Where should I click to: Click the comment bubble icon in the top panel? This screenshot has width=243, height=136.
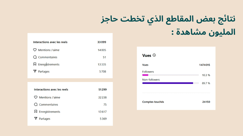coord(35,57)
